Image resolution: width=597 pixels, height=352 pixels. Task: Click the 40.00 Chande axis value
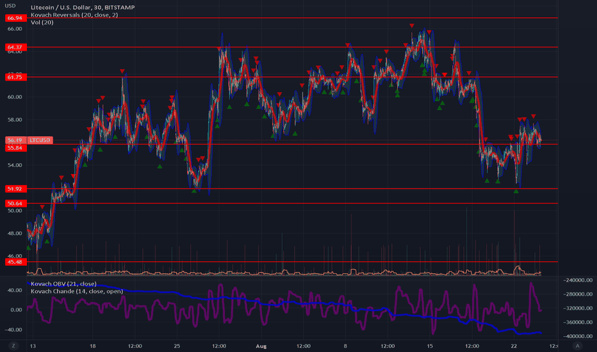click(16, 291)
